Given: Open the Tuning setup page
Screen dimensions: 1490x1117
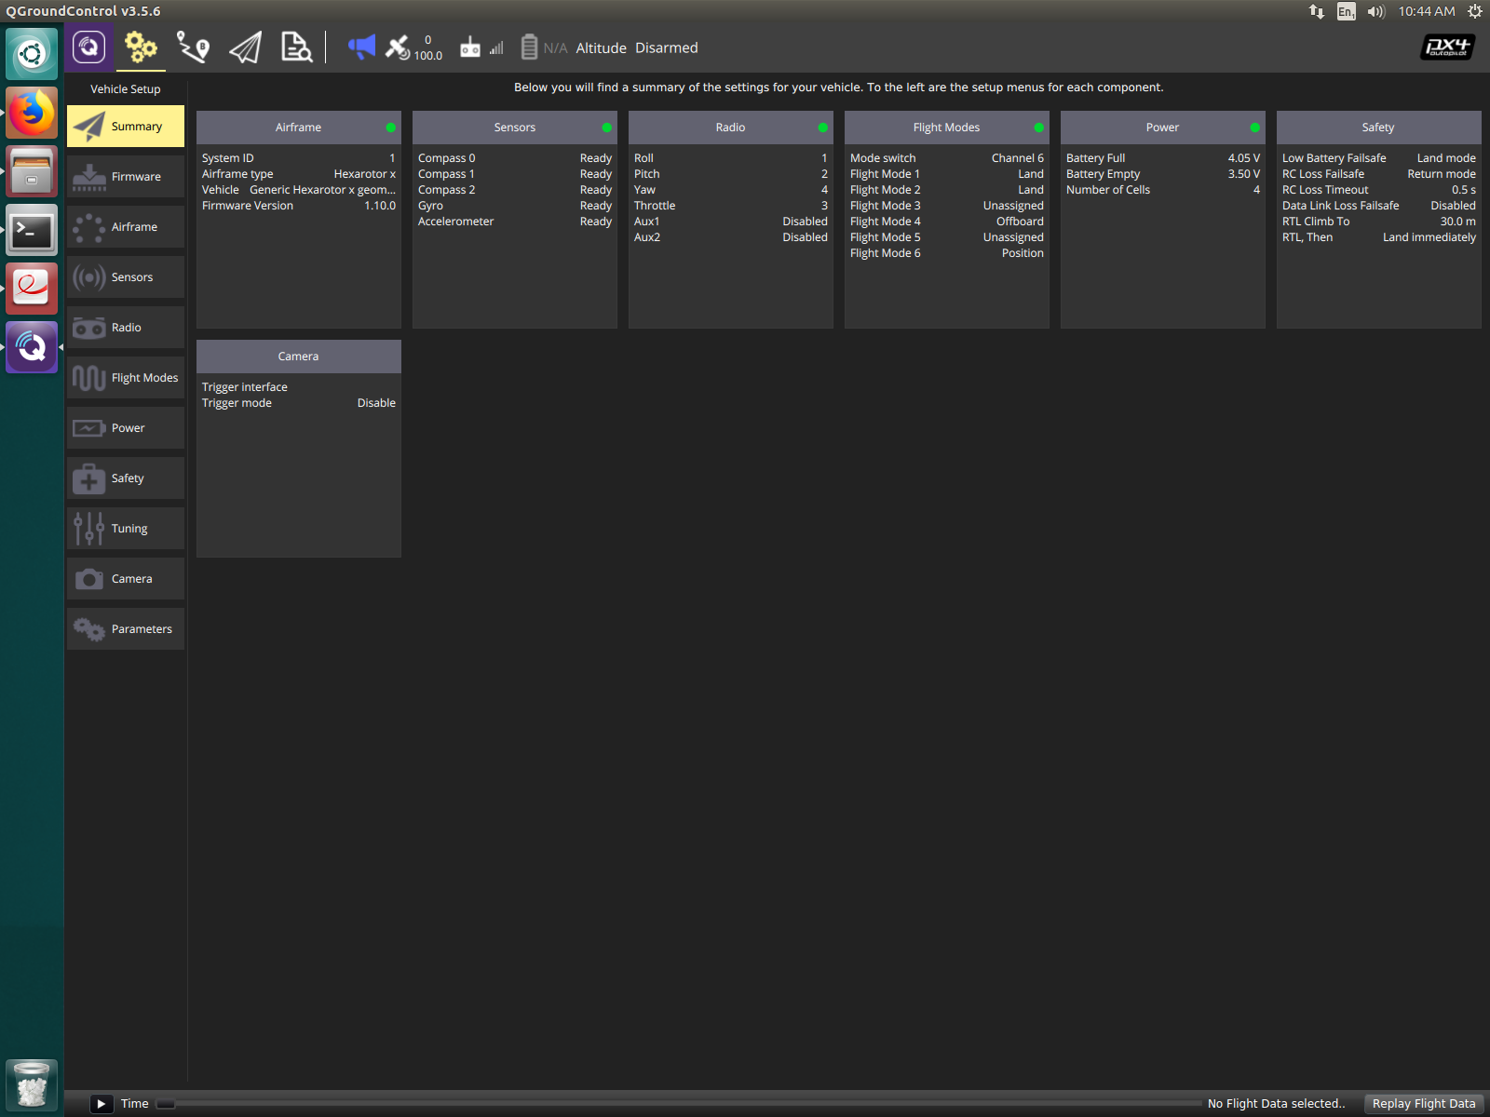Looking at the screenshot, I should [x=126, y=529].
